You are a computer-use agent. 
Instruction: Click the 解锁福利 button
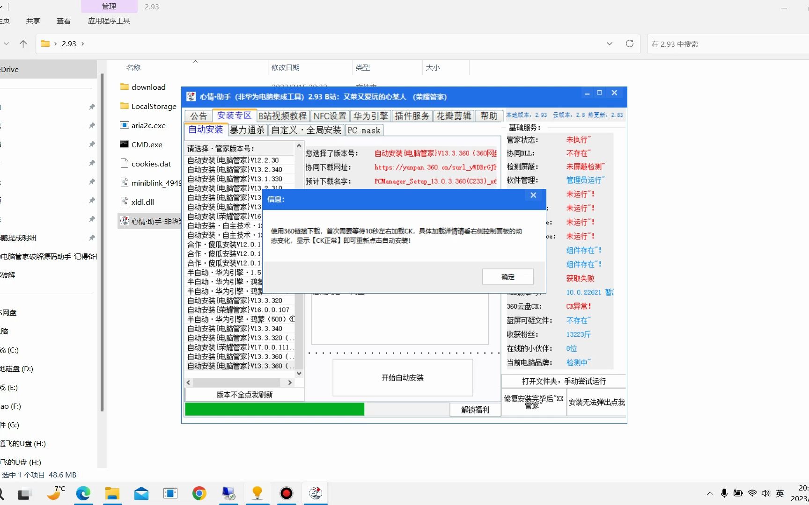(x=475, y=410)
